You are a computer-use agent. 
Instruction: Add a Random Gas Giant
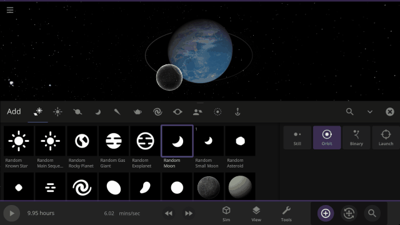coord(114,141)
